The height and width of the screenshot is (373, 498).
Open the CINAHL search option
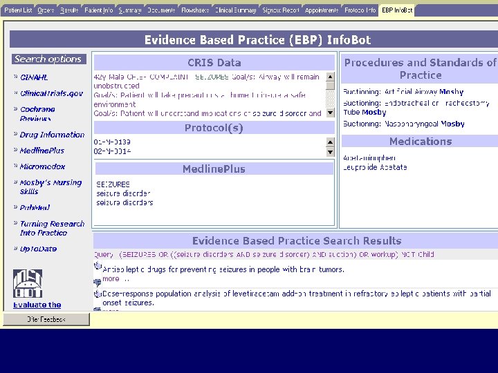(x=34, y=77)
